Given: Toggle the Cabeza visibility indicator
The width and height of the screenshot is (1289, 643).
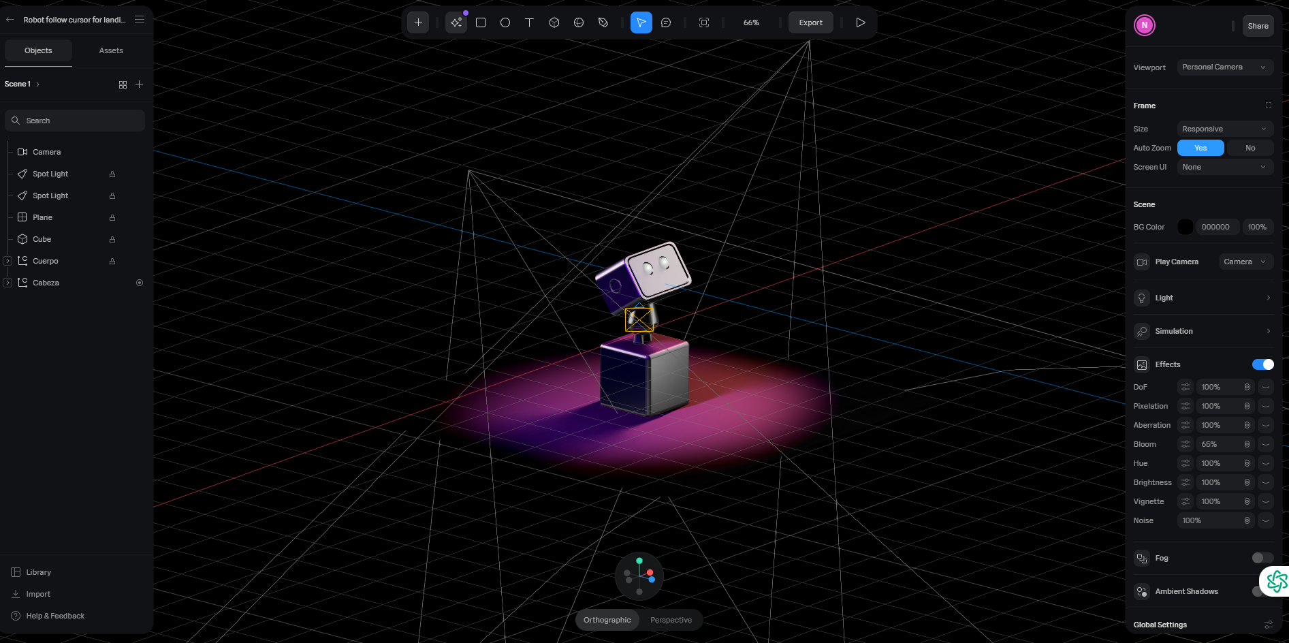Looking at the screenshot, I should [140, 283].
